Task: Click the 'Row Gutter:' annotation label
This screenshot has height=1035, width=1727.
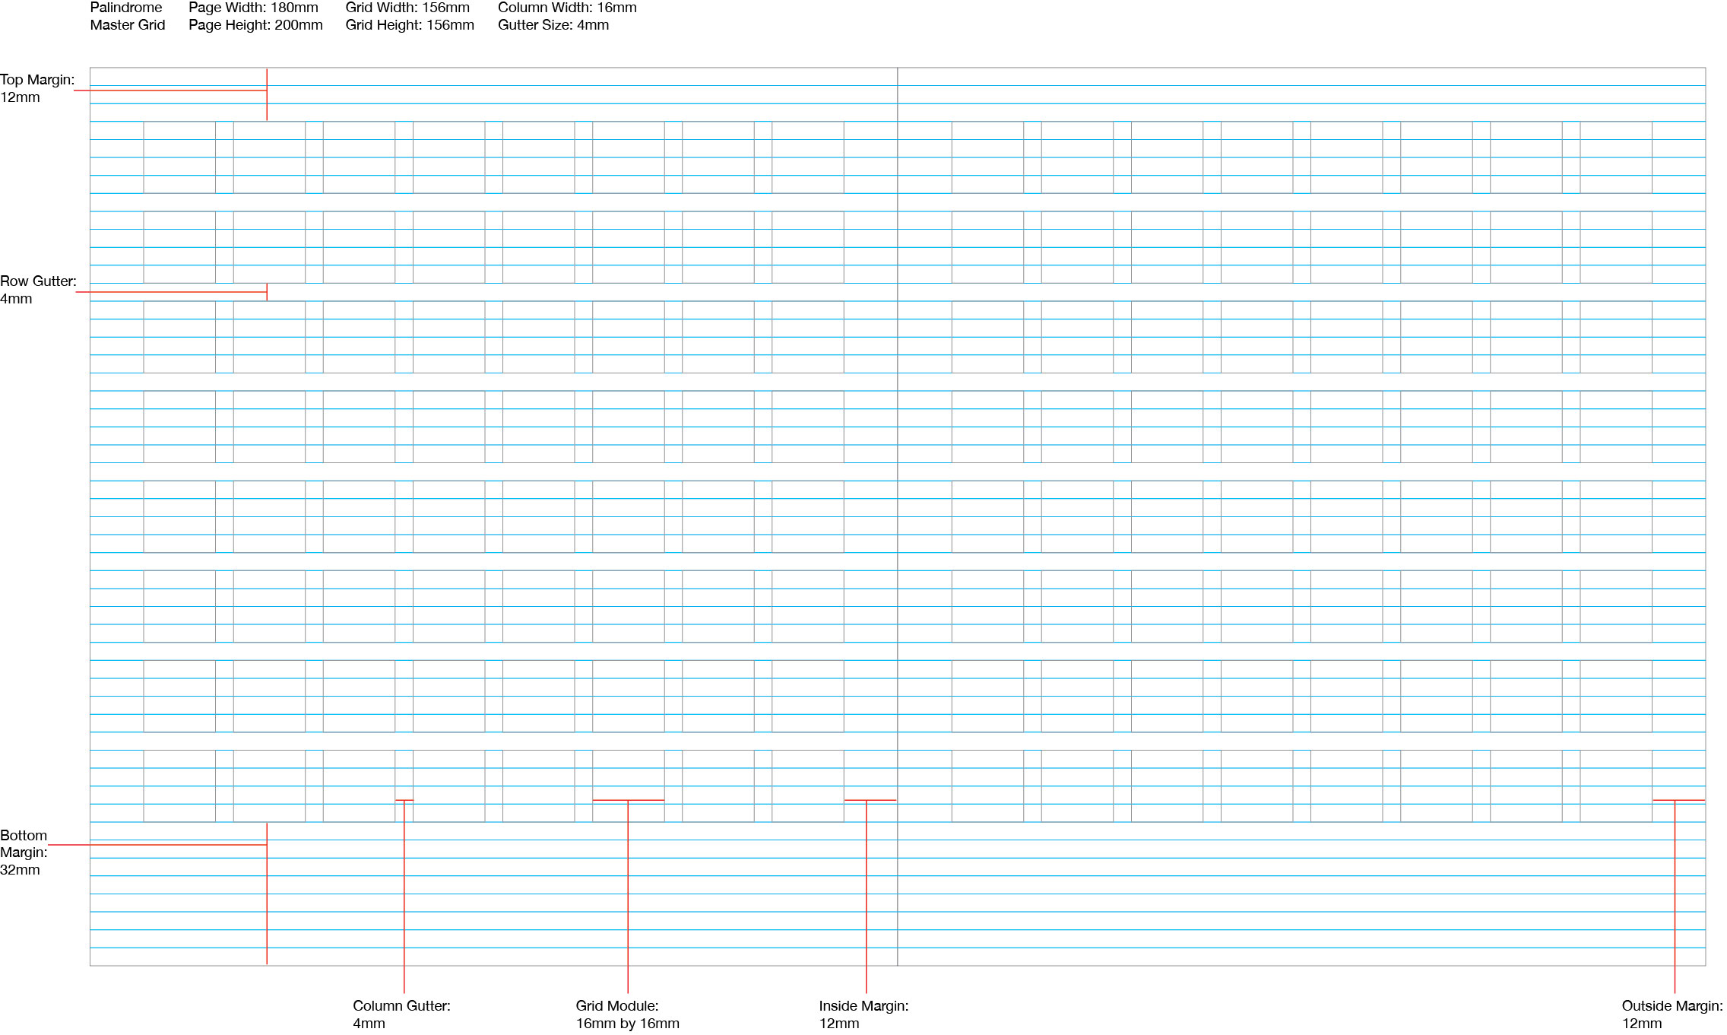Action: [x=38, y=281]
